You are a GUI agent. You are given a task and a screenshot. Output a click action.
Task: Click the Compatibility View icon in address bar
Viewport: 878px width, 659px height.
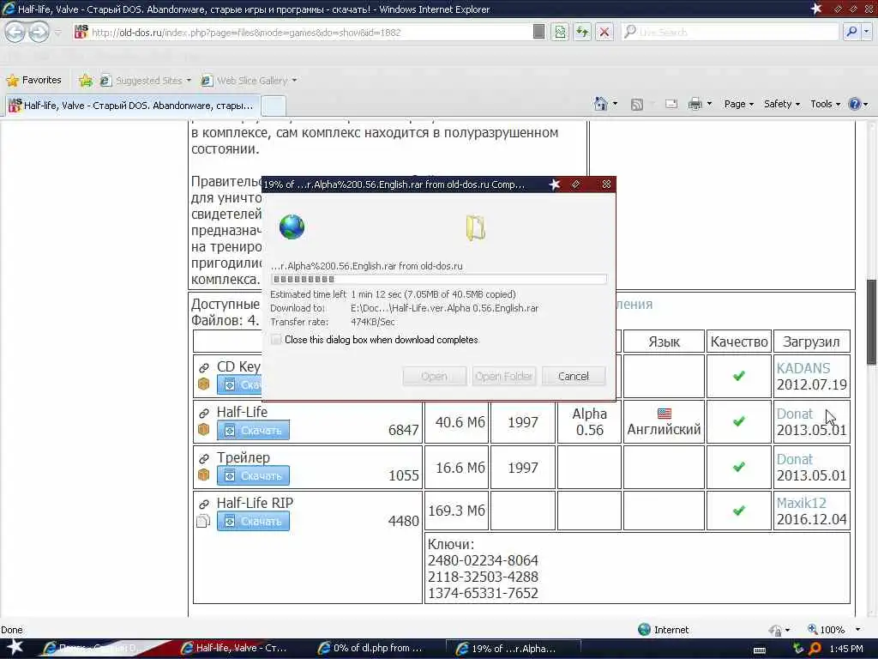tap(559, 32)
